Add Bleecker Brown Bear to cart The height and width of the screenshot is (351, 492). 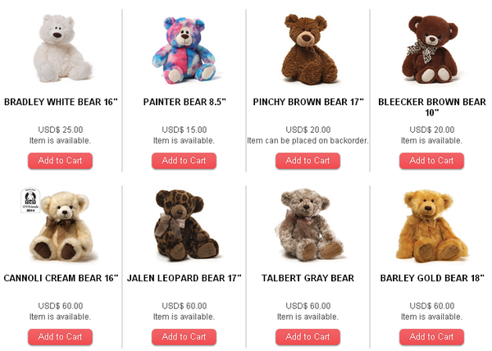point(431,161)
